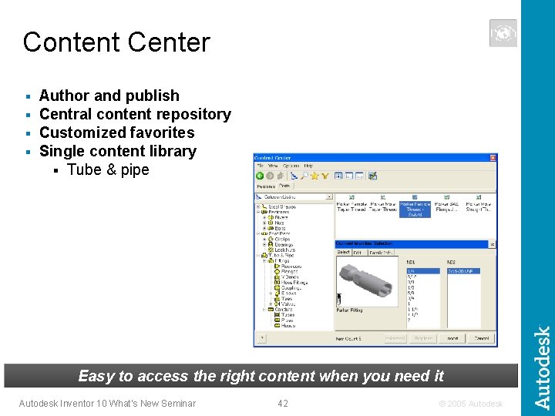Select the Parker Male Straight Thread item
Image resolution: width=555 pixels, height=416 pixels.
478,203
